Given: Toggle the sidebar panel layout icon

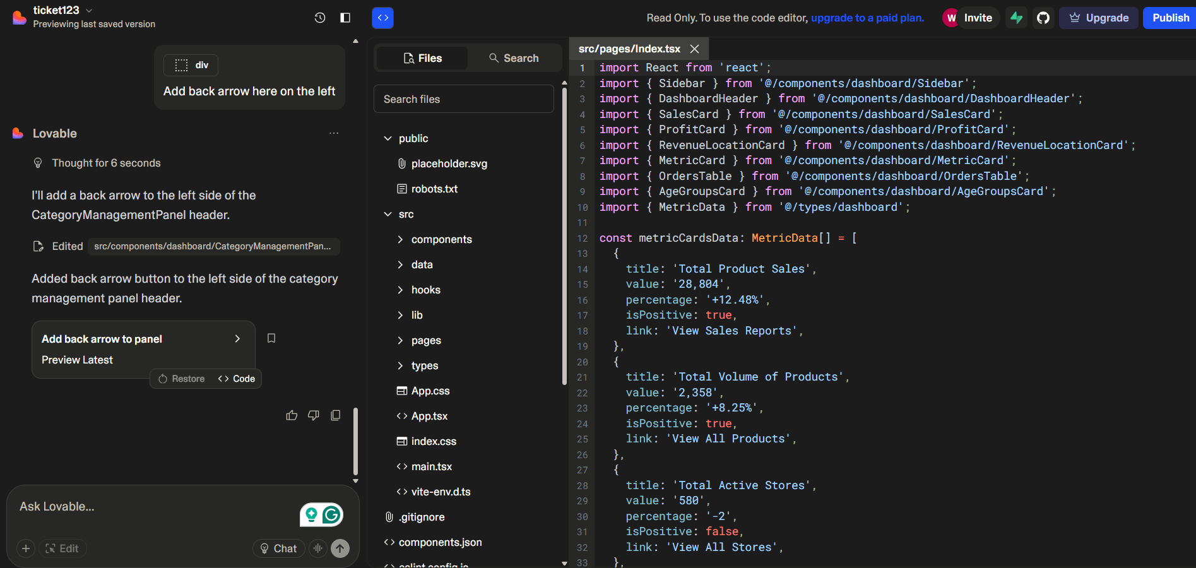Looking at the screenshot, I should coord(345,18).
